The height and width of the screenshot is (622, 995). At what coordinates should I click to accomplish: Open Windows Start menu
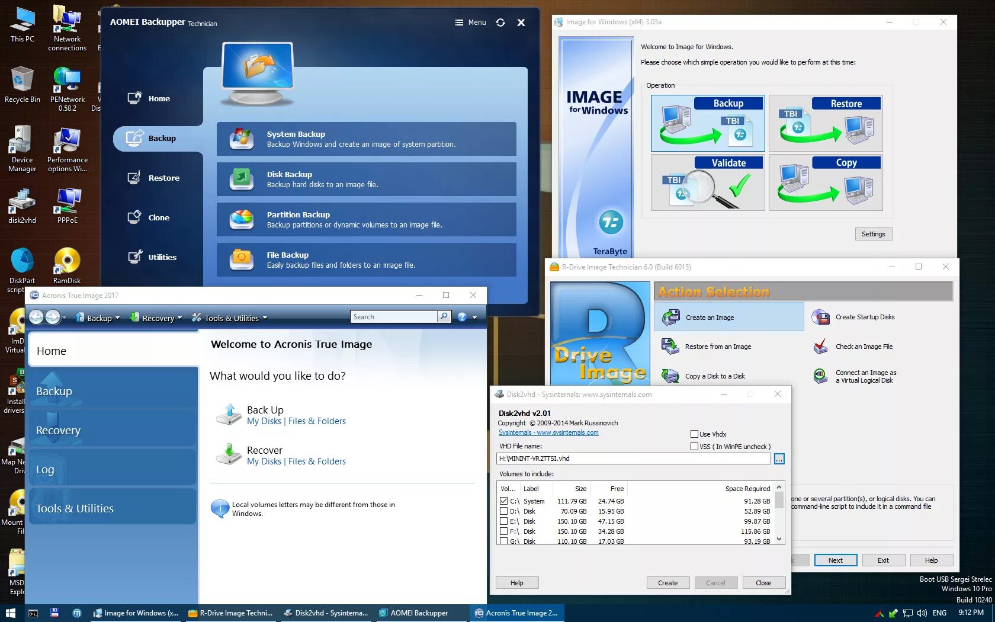pyautogui.click(x=10, y=613)
